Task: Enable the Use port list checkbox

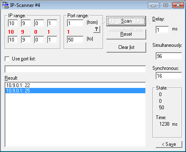Action: 7,59
